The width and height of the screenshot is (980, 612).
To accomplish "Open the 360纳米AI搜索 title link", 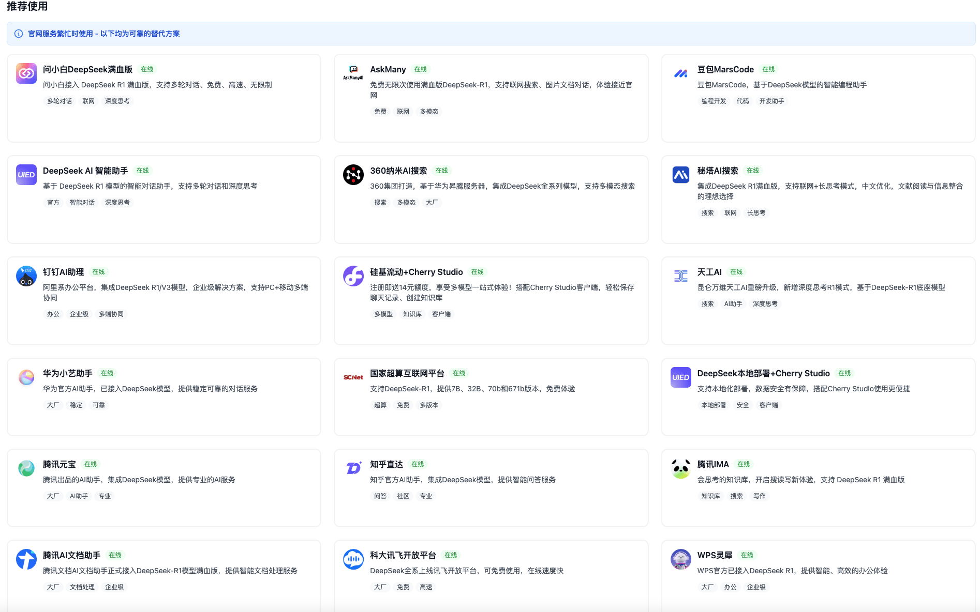I will [398, 171].
